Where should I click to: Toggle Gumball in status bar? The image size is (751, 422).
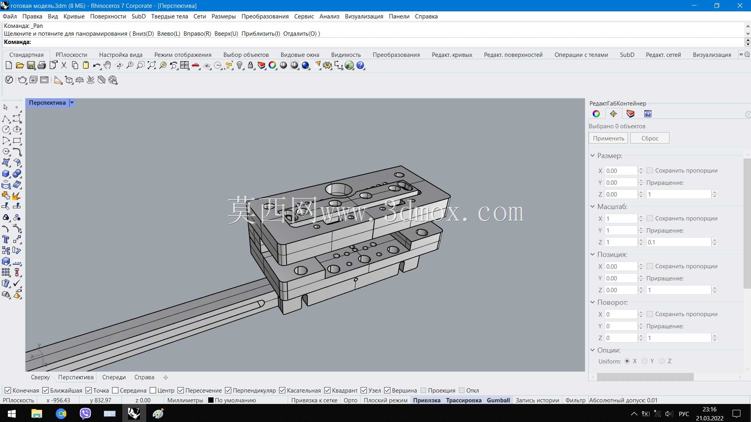click(498, 400)
